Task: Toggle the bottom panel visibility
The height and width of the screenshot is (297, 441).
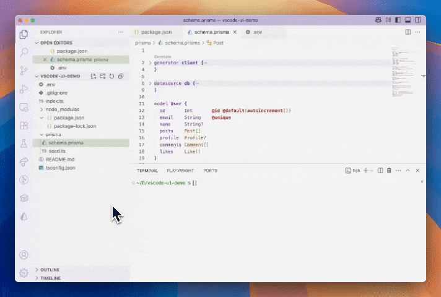Action: [408, 20]
